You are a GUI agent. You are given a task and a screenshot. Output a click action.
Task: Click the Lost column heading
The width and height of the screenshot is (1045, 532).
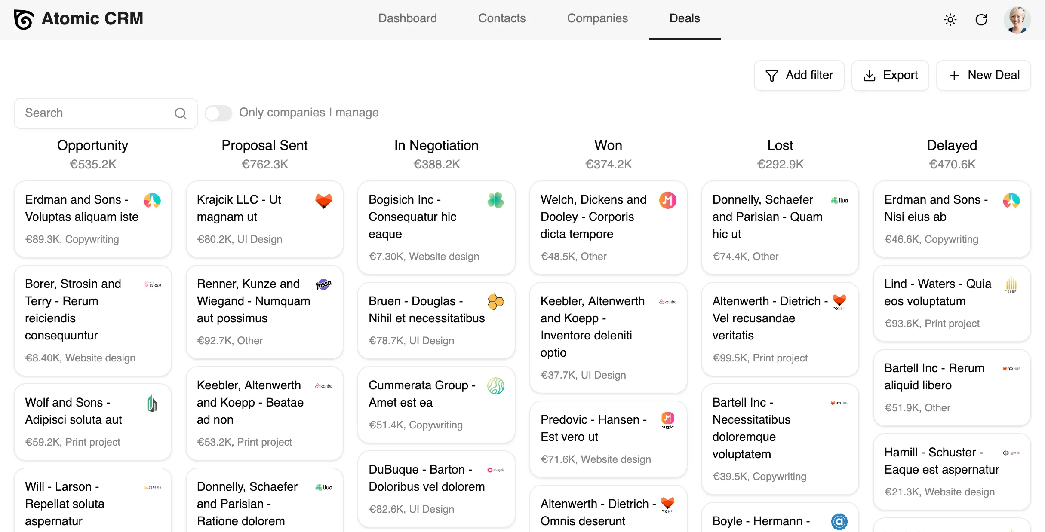point(780,145)
